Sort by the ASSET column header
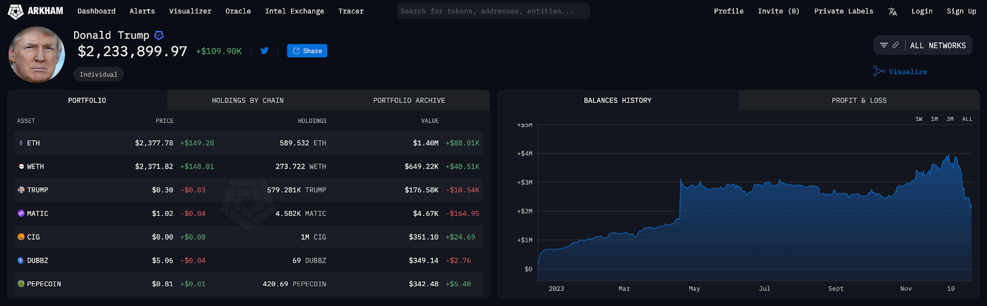 (26, 121)
